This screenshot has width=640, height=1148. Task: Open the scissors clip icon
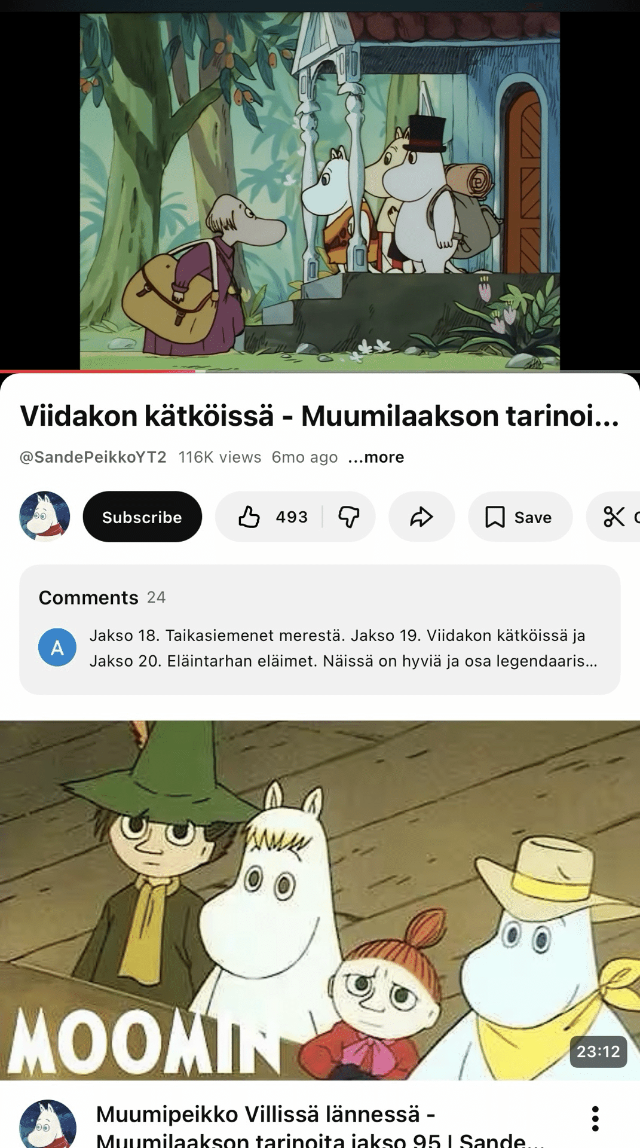(x=614, y=517)
